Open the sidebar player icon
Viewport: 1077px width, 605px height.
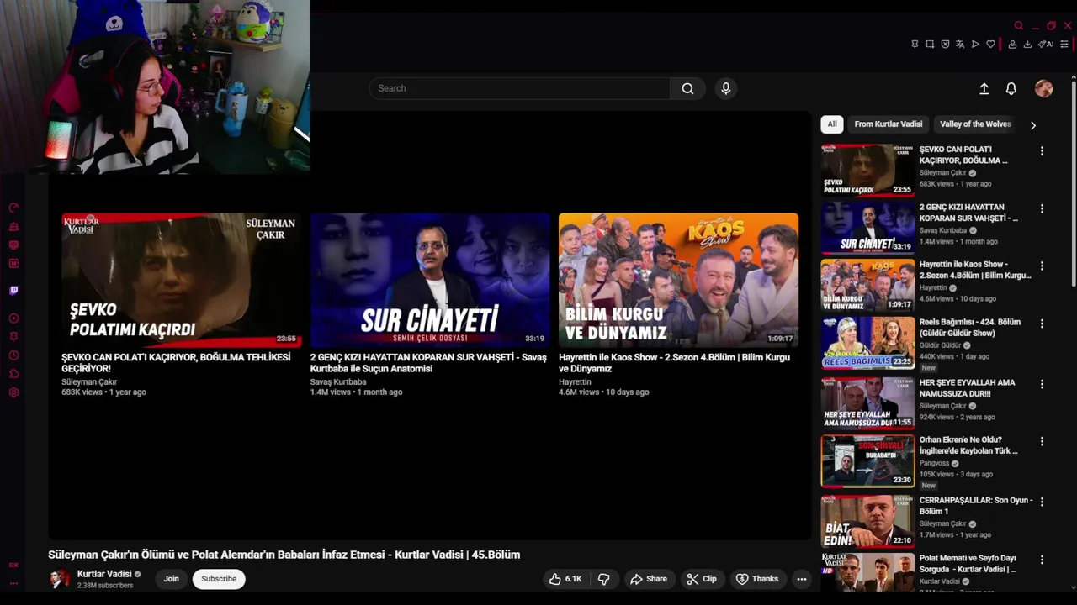tap(13, 318)
